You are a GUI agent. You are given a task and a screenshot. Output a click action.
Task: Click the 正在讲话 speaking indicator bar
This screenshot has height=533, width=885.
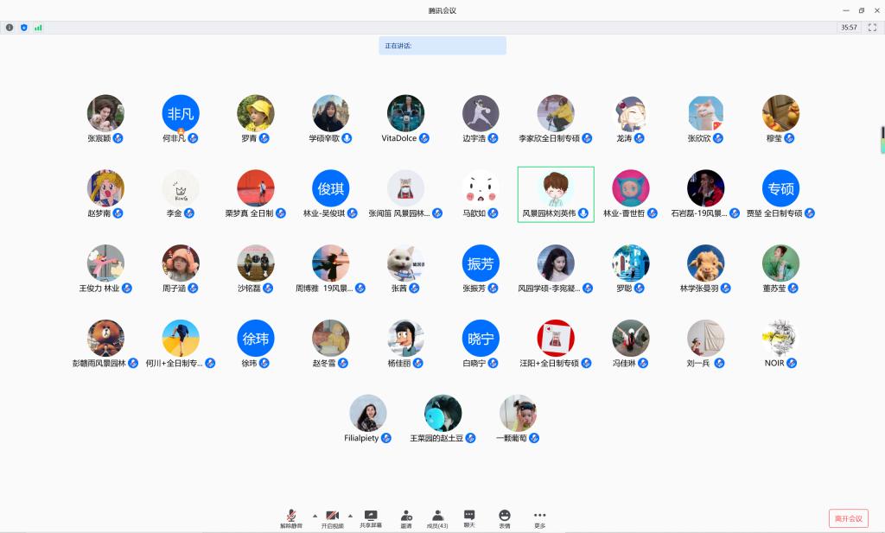(x=442, y=46)
